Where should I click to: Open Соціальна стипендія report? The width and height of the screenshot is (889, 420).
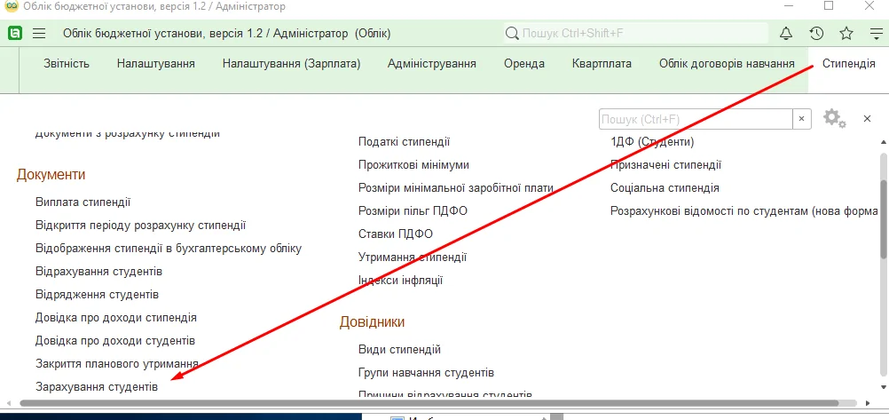(665, 188)
